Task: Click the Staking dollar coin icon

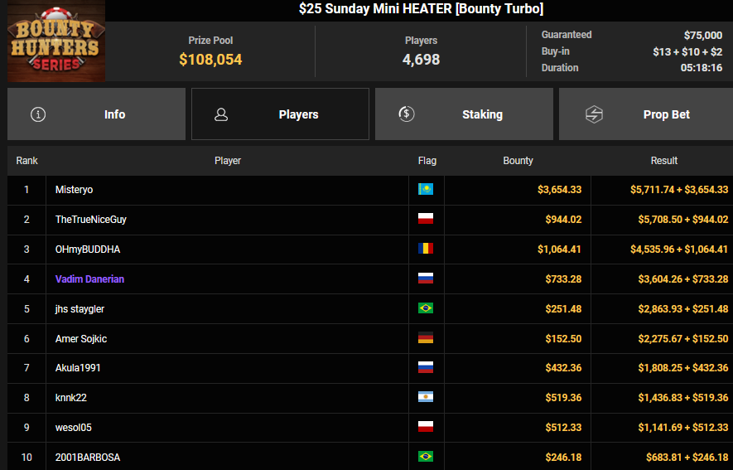Action: (x=406, y=114)
